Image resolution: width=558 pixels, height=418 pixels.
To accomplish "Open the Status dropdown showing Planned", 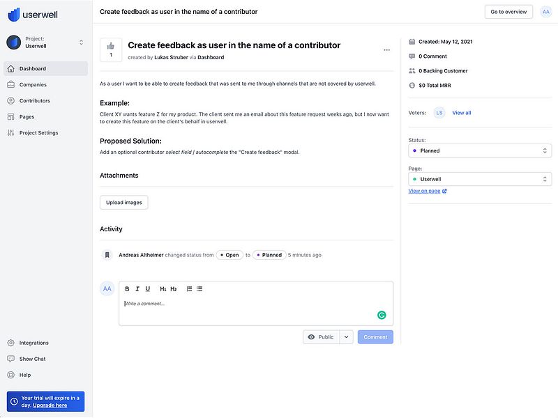I will pos(479,150).
